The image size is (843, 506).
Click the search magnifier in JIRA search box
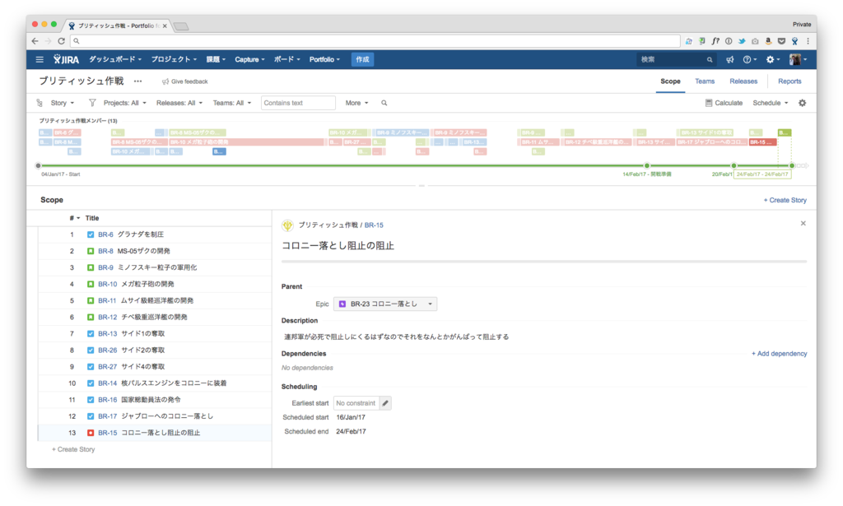709,59
